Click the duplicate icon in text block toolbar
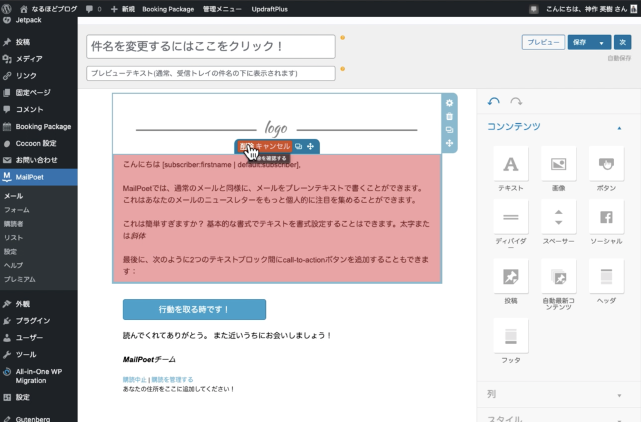 (x=299, y=146)
